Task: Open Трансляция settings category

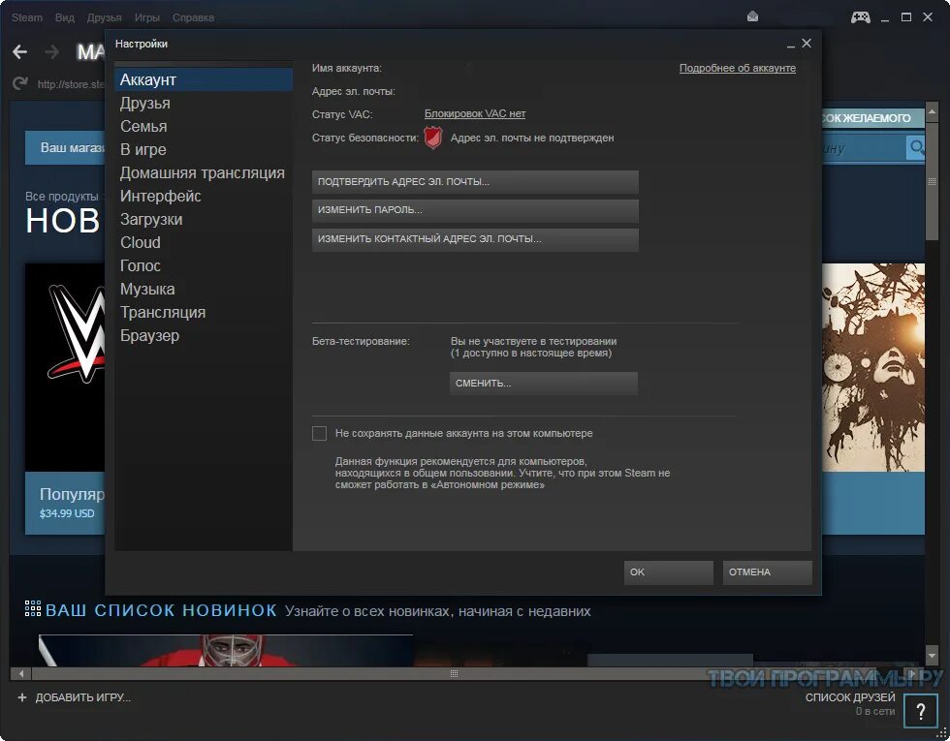Action: tap(204, 312)
